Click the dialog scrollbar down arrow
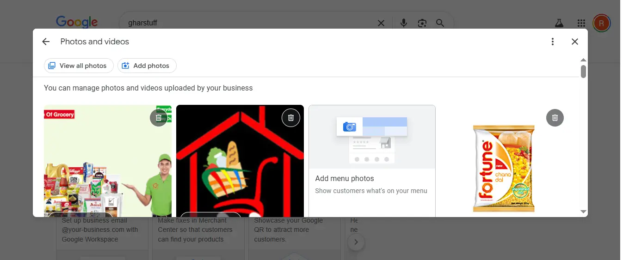 tap(583, 212)
